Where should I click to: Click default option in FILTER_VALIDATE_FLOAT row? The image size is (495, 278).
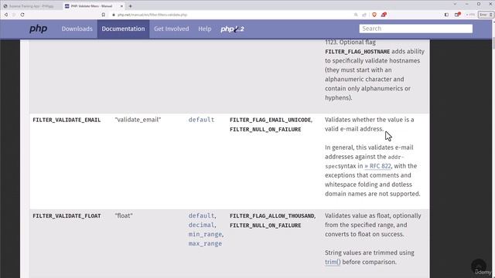[x=201, y=216]
